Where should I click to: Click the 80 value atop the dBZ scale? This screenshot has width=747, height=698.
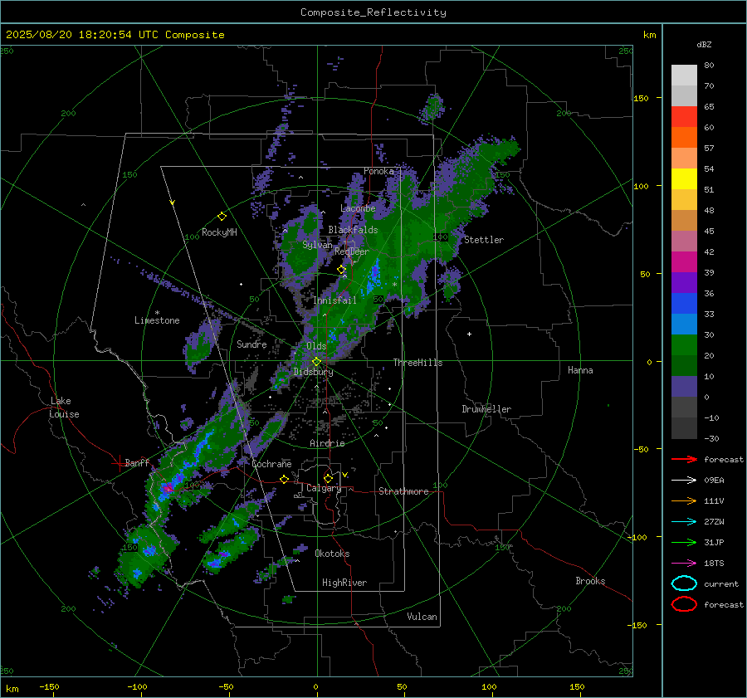tap(709, 66)
